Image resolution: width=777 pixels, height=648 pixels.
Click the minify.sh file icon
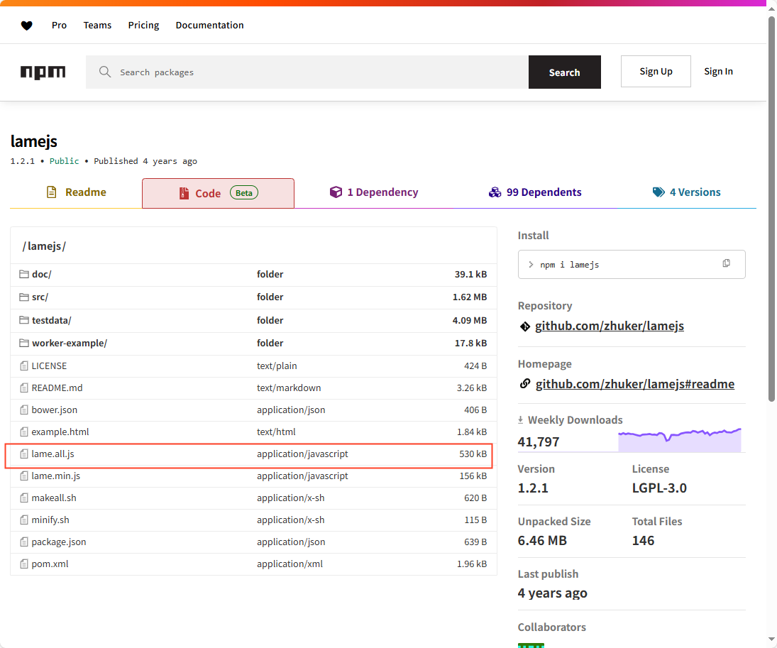tap(24, 520)
